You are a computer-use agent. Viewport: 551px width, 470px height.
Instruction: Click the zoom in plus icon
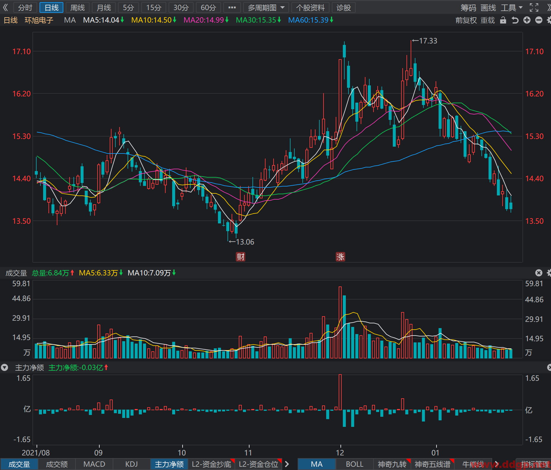(527, 20)
